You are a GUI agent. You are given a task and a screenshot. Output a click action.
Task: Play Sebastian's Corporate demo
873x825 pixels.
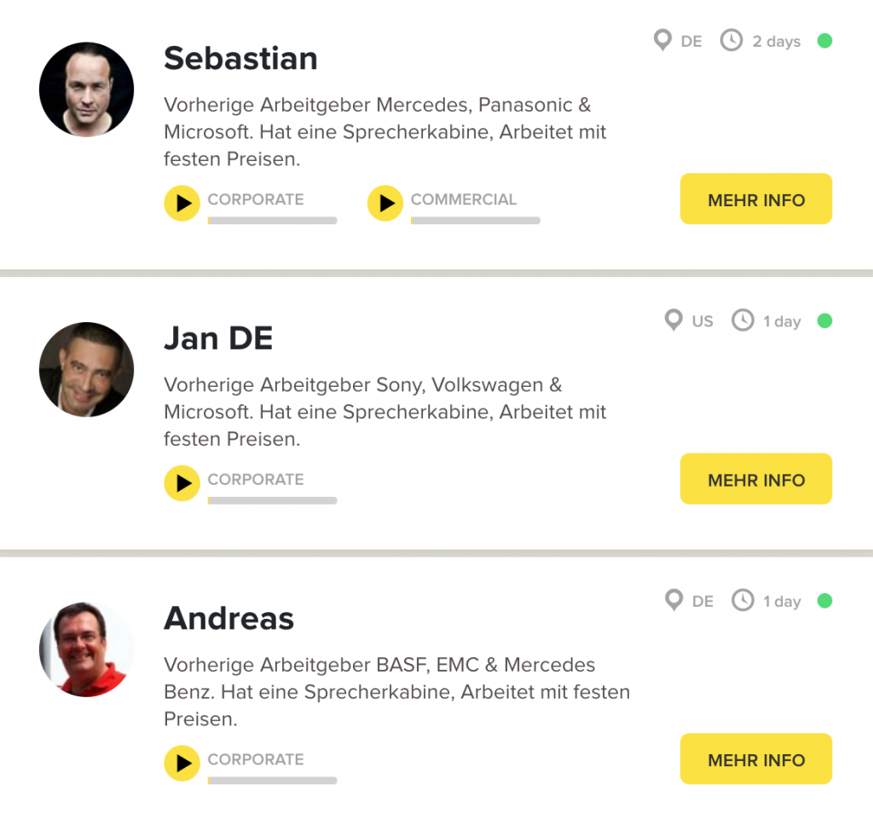point(182,203)
